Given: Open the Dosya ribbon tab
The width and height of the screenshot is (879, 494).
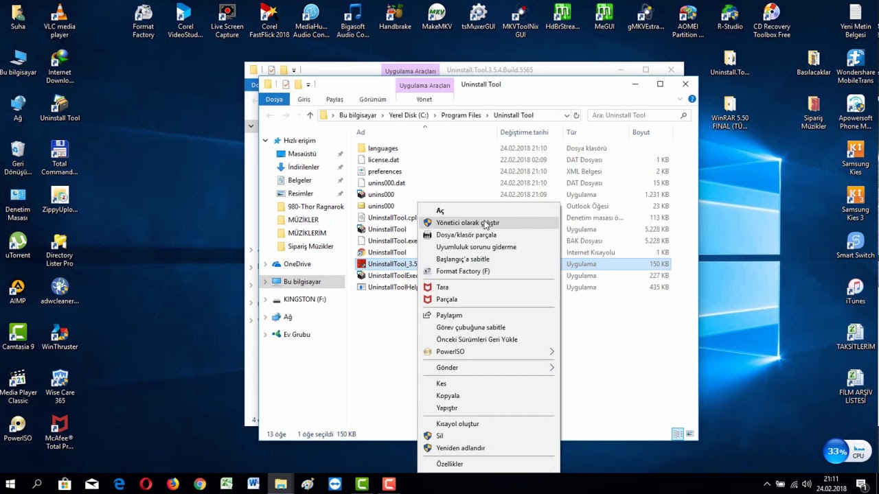Looking at the screenshot, I should coord(274,99).
